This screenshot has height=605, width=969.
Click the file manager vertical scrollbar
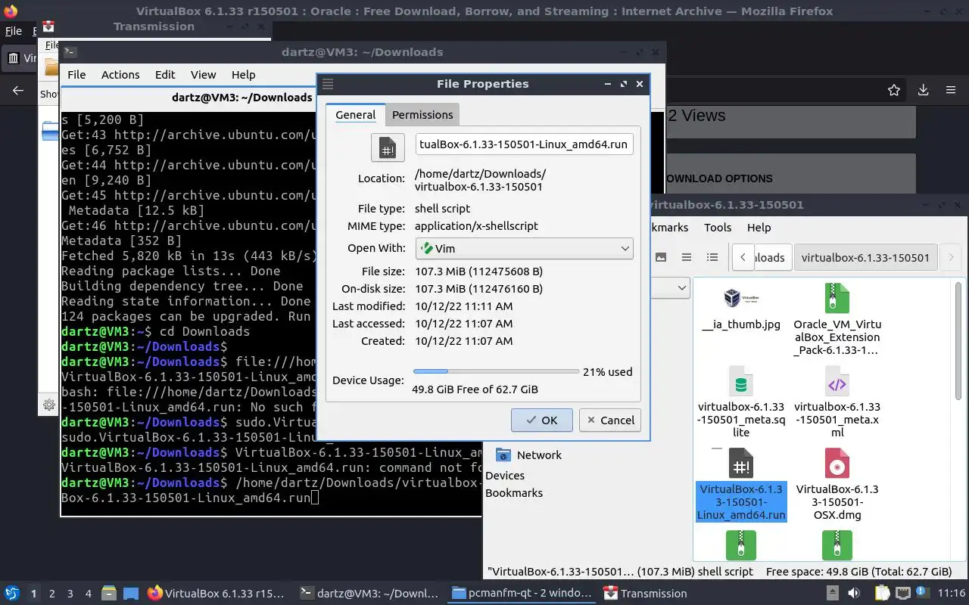[958, 340]
